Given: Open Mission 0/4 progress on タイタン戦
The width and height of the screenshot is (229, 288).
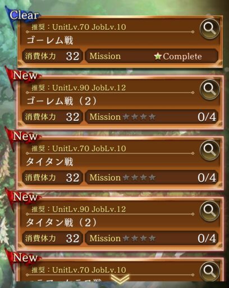Looking at the screenshot, I should tap(152, 178).
